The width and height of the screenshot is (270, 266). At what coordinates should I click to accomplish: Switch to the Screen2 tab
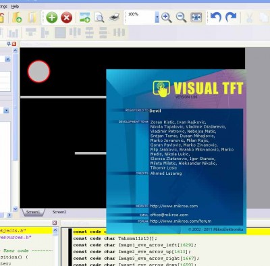tap(59, 212)
